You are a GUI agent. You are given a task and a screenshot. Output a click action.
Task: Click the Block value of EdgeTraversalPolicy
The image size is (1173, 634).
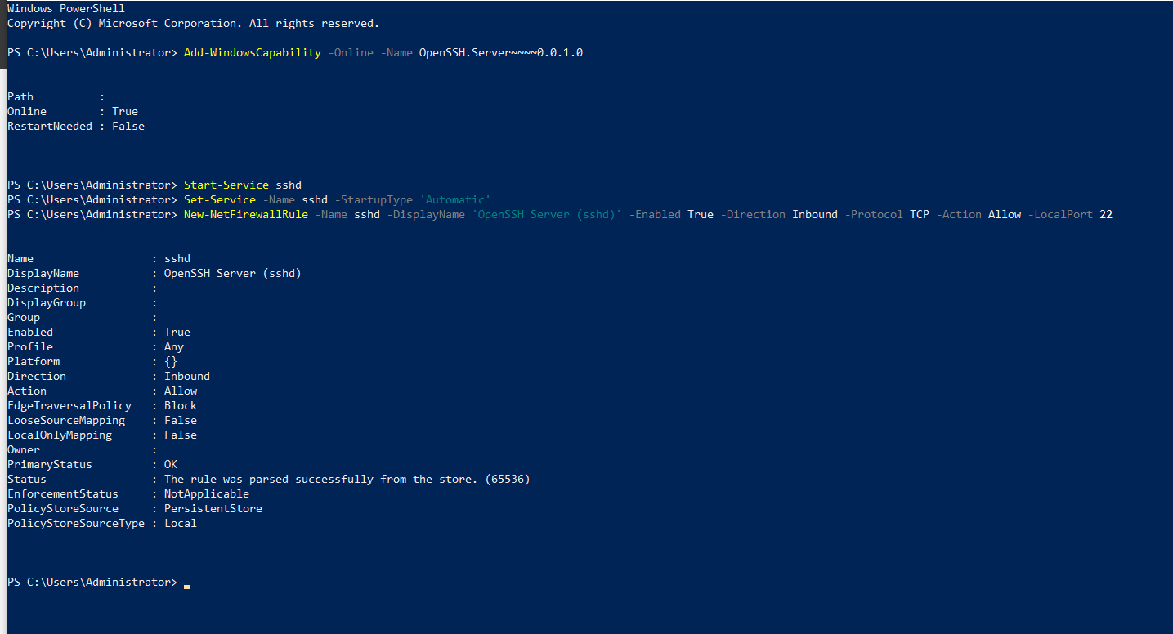click(181, 406)
